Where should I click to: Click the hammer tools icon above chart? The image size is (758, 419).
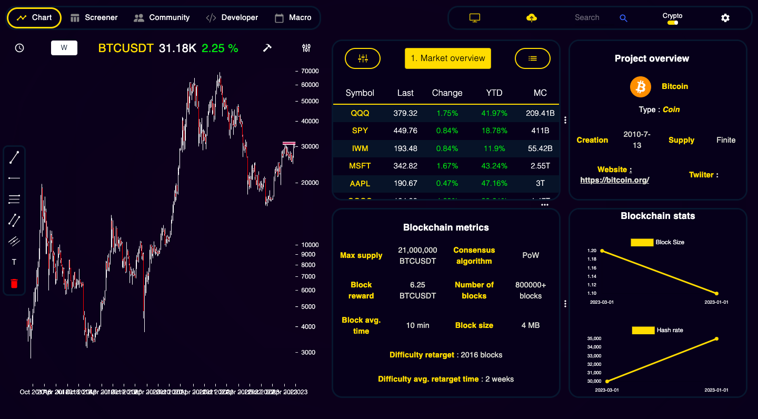pyautogui.click(x=267, y=48)
